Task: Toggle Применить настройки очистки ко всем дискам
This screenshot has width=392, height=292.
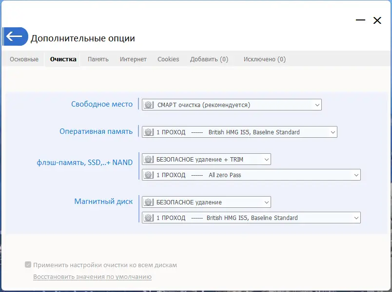Action: point(28,265)
